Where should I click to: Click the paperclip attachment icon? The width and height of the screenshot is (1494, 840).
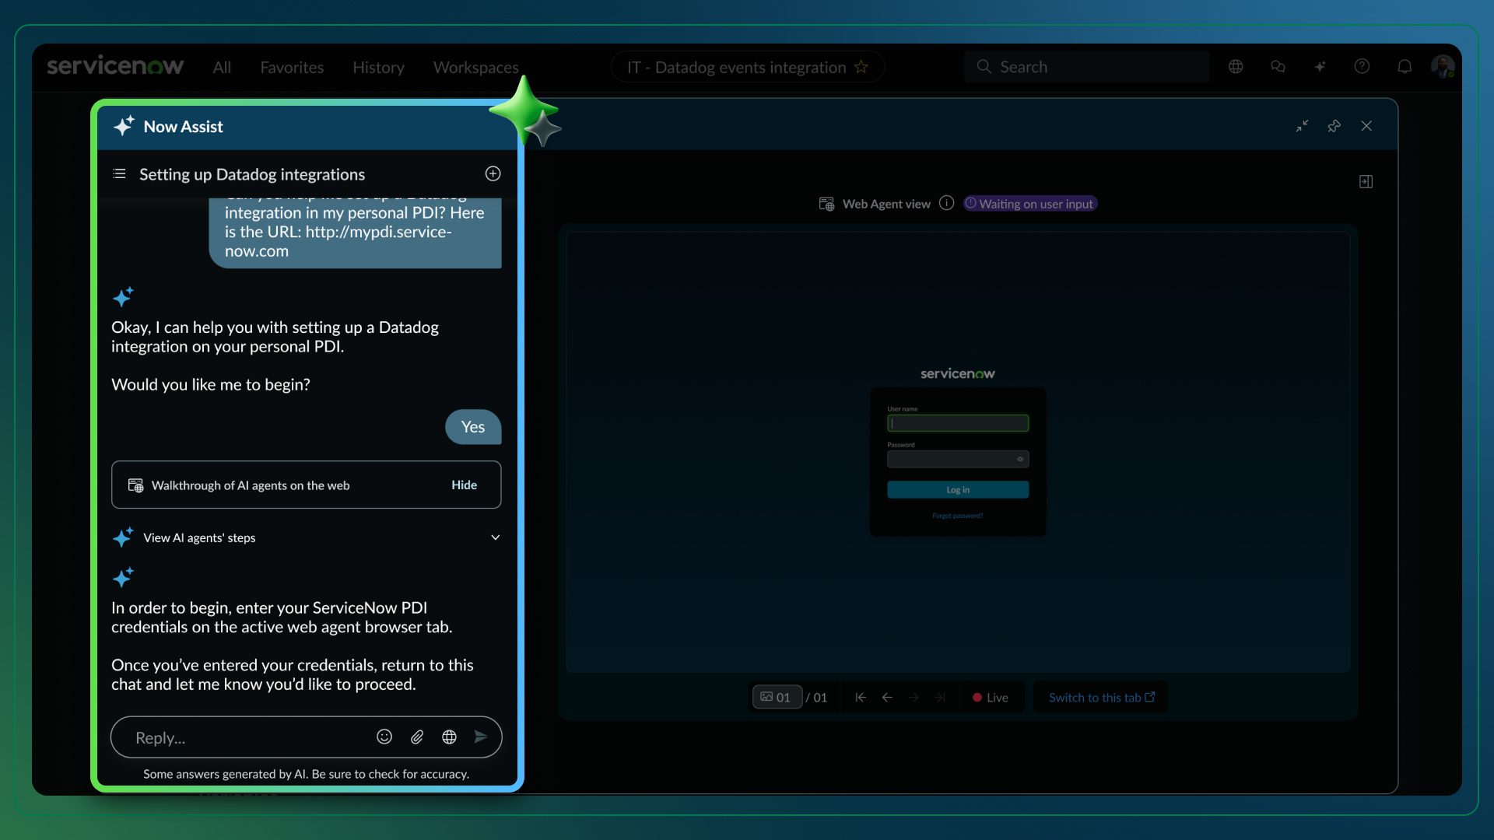click(417, 737)
